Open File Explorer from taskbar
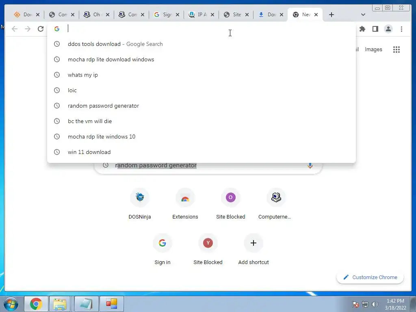Screen dimensions: 416x312 pos(60,304)
